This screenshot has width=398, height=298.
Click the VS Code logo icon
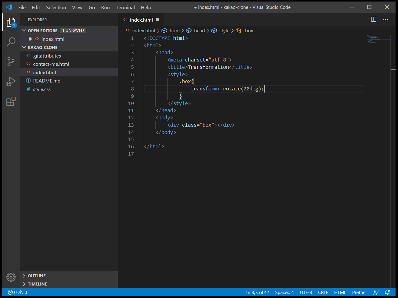(9, 7)
